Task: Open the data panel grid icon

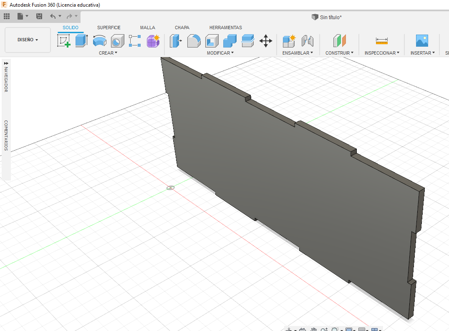Action: (x=7, y=16)
